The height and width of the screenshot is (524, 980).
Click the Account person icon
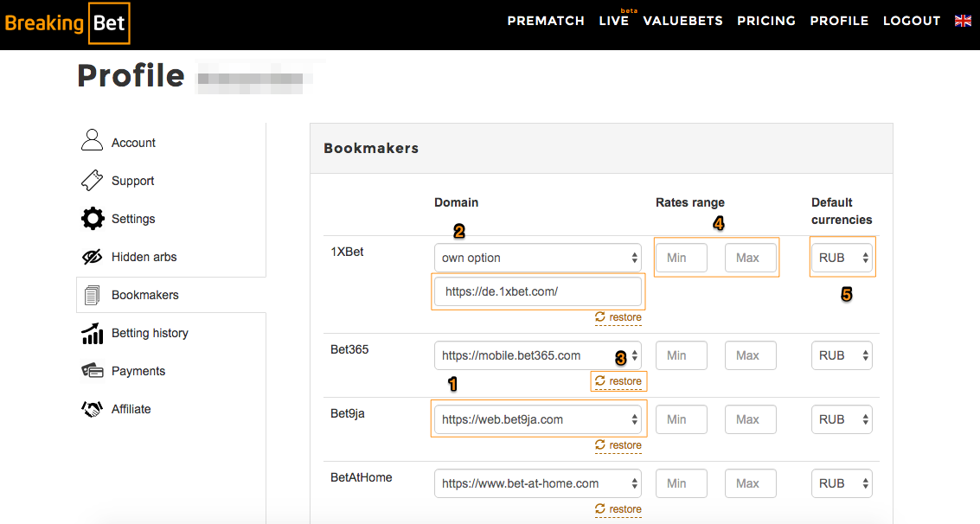[x=92, y=140]
